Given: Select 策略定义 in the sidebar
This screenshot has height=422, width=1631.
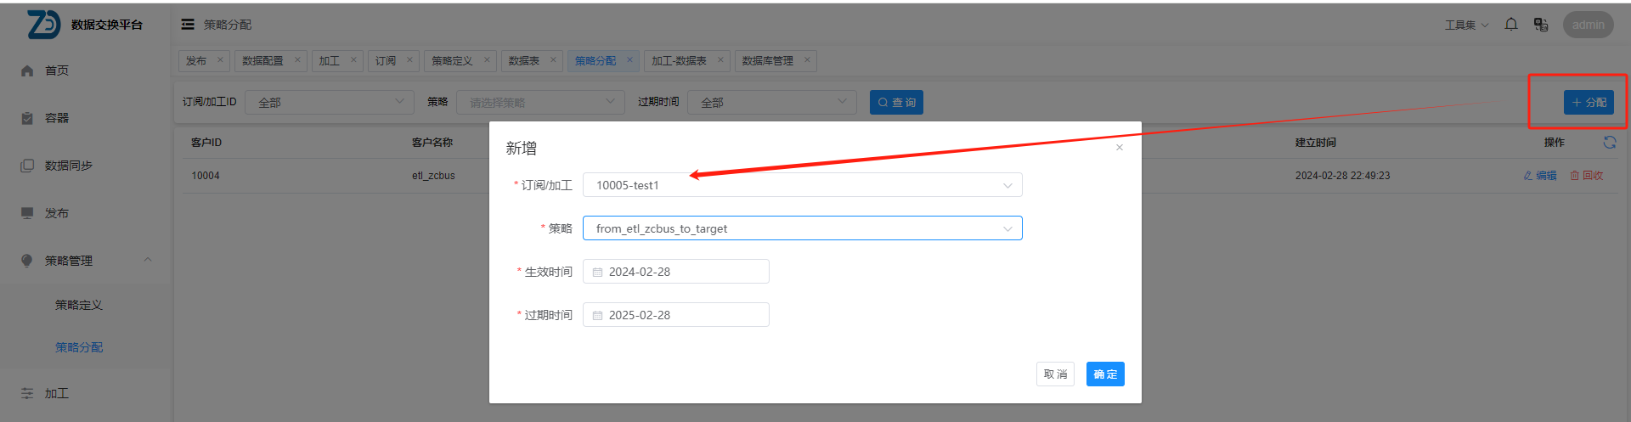Looking at the screenshot, I should coord(79,305).
